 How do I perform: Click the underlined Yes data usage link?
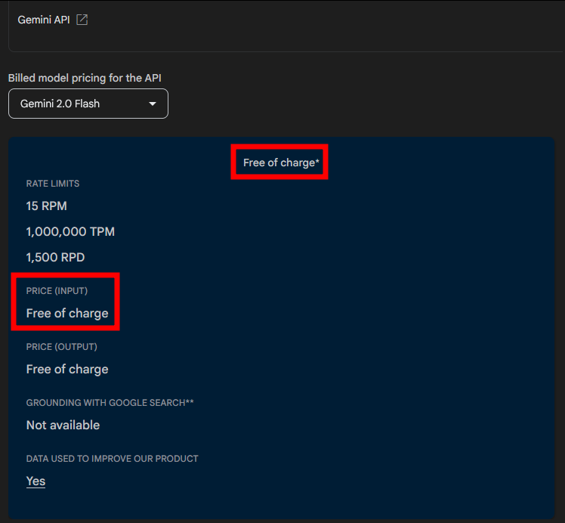tap(36, 481)
